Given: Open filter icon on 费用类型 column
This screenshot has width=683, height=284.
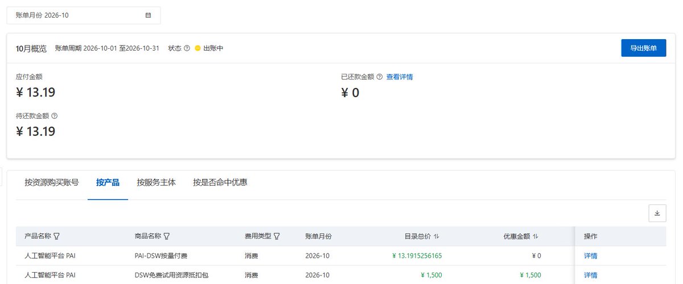Looking at the screenshot, I should click(277, 236).
